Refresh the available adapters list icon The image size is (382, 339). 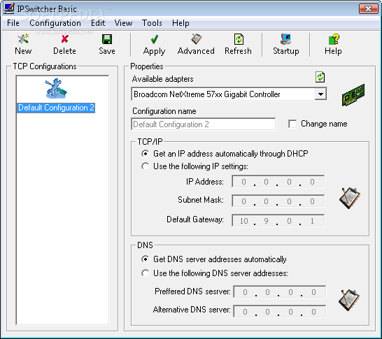[320, 77]
